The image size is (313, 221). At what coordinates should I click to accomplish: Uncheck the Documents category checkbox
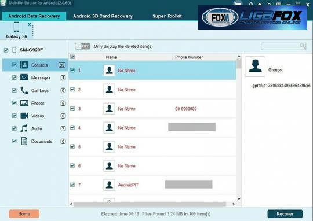pyautogui.click(x=14, y=141)
